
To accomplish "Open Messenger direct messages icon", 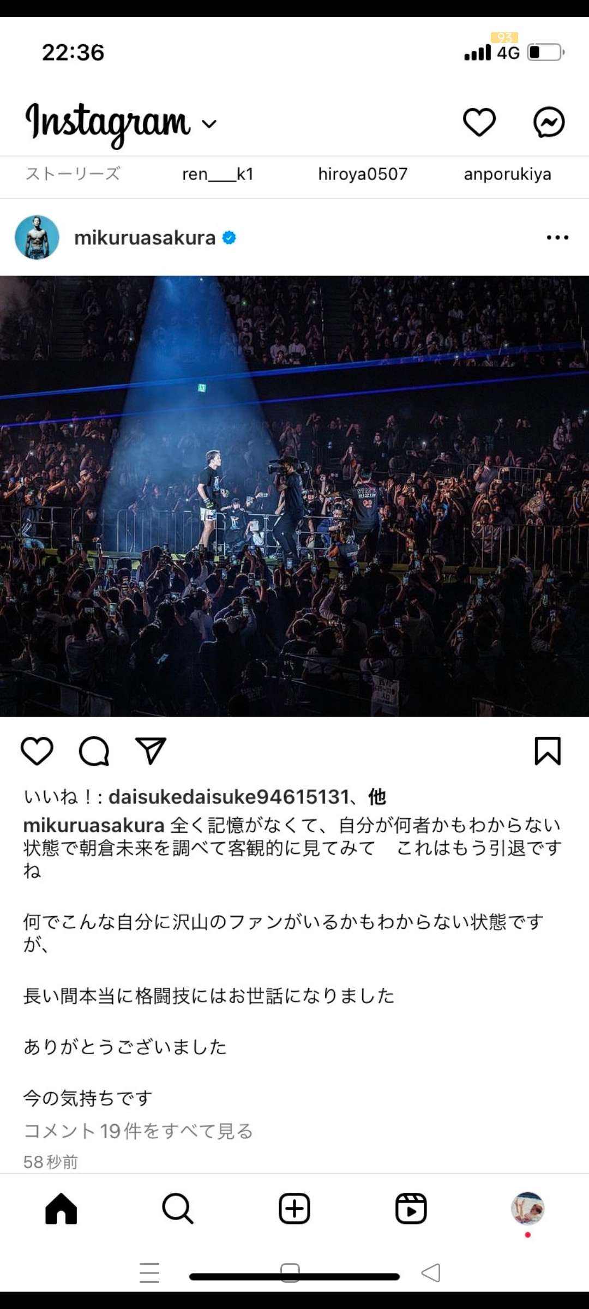I will point(549,122).
